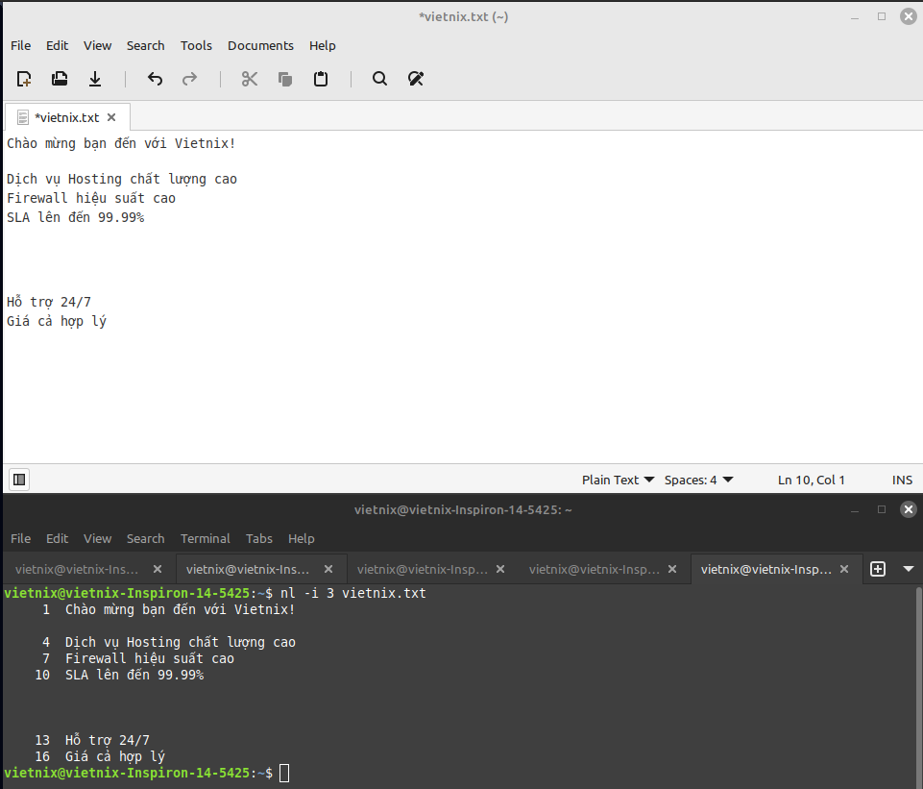Toggle the side pane button in the status bar

click(x=19, y=480)
